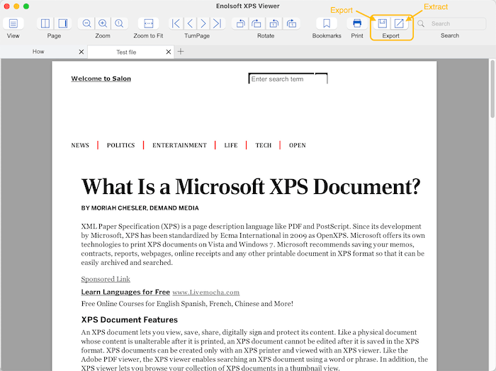Viewport: 496px width, 371px height.
Task: Close the Test file tab
Action: point(169,52)
